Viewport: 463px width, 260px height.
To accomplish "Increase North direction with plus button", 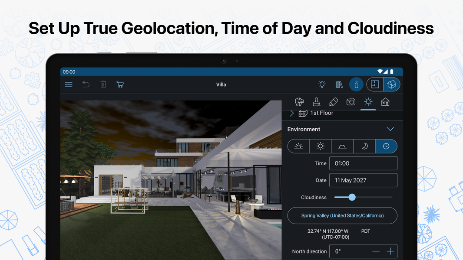I will coord(390,251).
